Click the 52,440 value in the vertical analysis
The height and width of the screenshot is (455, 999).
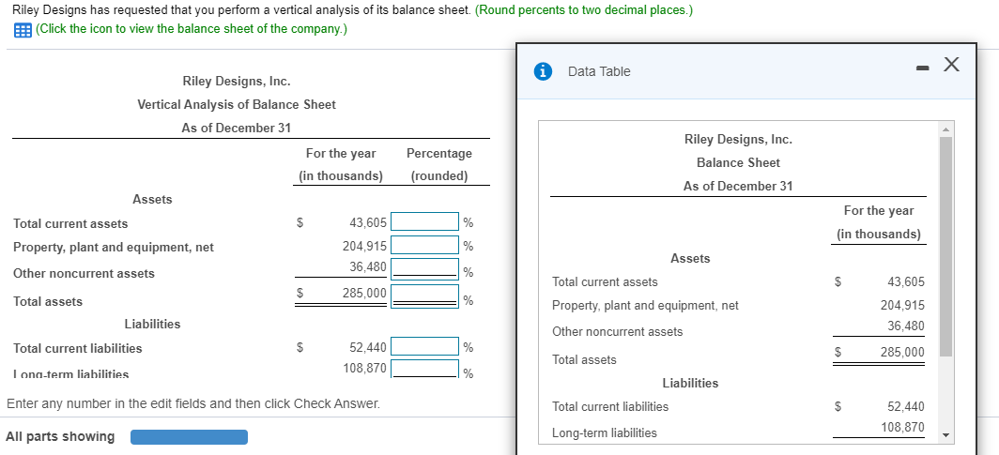coord(368,347)
